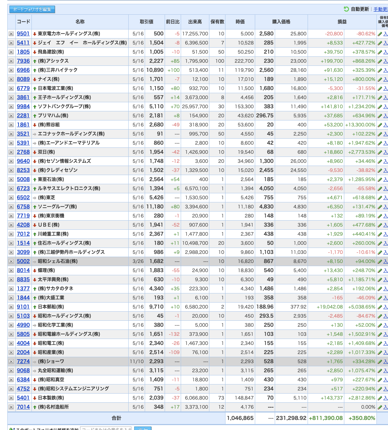
Task: Open stock code link 3099
Action: tap(23, 252)
